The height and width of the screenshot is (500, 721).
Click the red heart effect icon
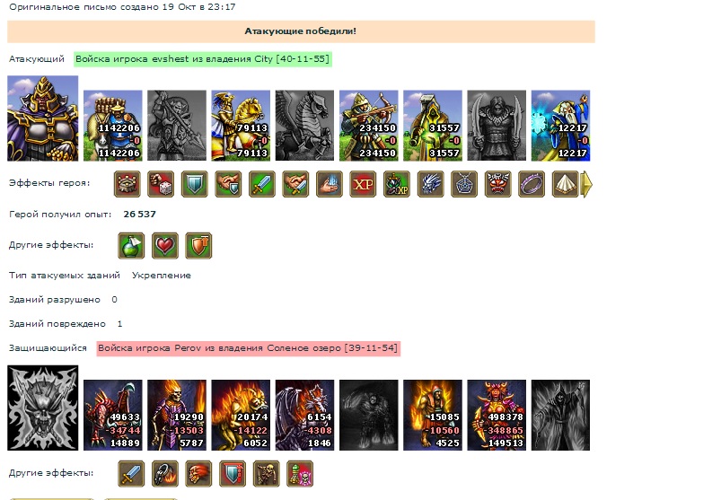(x=165, y=245)
